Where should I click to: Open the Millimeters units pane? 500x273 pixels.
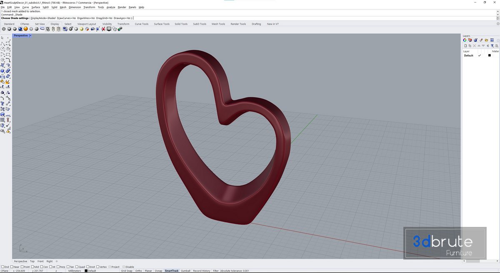click(75, 271)
